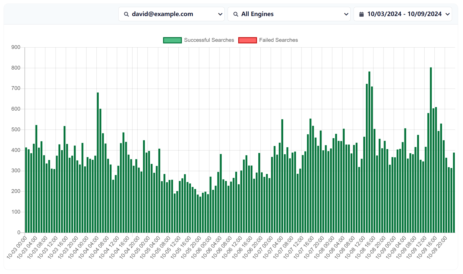Click the magnifier icon beside david@example.com

[126, 14]
